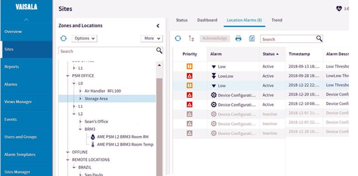
Task: Click the VAISALA logo
Action: point(26,7)
